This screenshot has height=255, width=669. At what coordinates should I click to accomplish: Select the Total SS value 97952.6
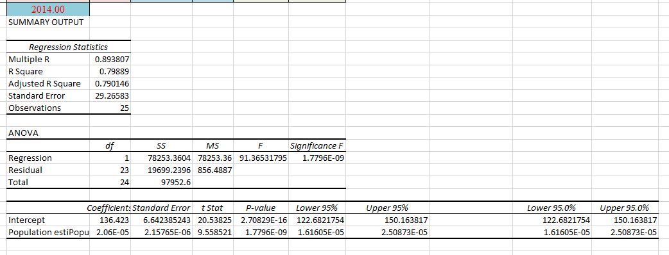[x=162, y=182]
